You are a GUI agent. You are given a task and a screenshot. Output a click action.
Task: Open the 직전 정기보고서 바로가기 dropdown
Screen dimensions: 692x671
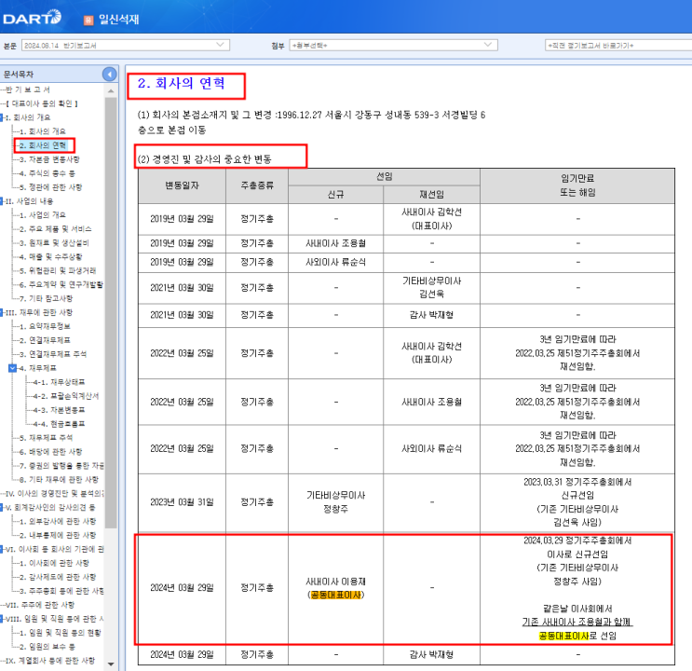[x=618, y=46]
